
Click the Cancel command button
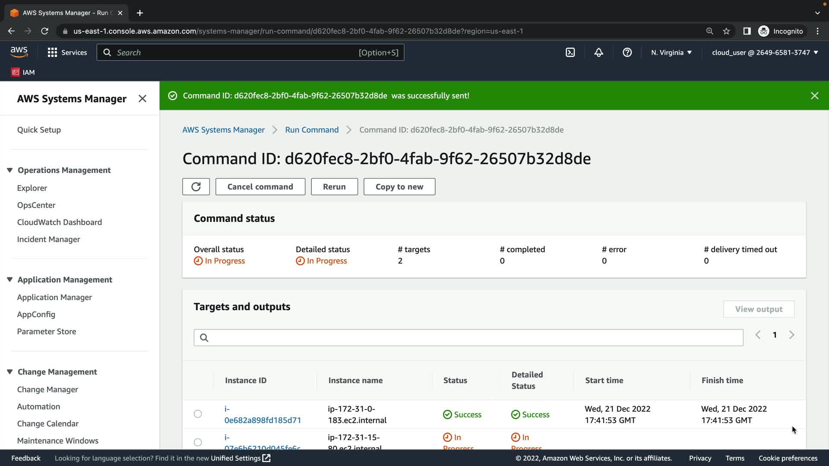[260, 187]
